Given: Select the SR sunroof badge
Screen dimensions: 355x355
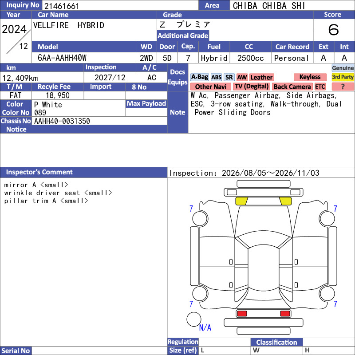Looking at the screenshot, I should 229,77.
